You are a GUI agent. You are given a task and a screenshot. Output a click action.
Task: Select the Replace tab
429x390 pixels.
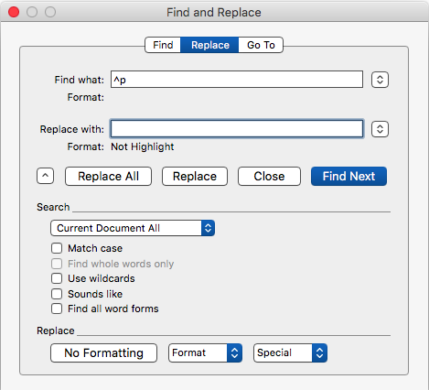pyautogui.click(x=209, y=45)
